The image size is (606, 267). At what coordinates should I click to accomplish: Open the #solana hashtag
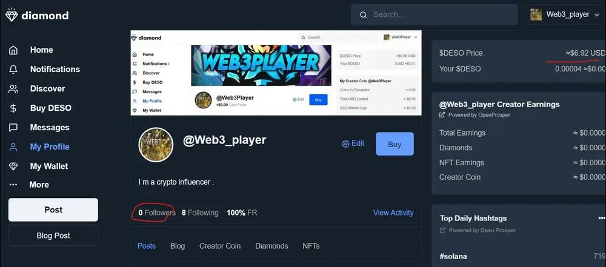click(x=453, y=256)
